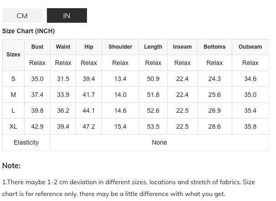This screenshot has height=201, width=276.
Task: Select the S size row label
Action: point(13,79)
